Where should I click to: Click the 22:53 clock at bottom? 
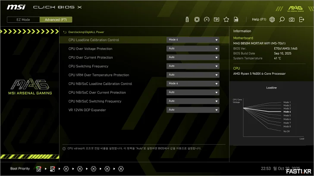click(266, 169)
